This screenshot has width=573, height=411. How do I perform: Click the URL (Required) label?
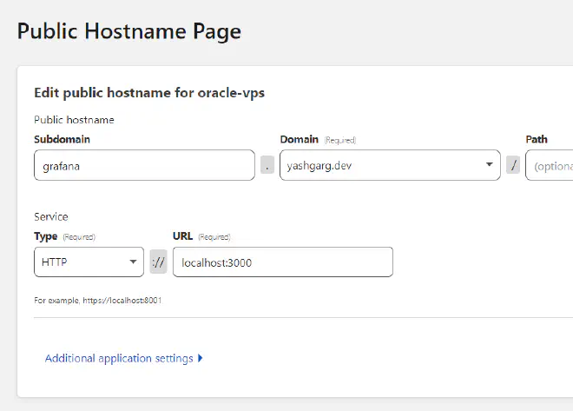tap(201, 236)
